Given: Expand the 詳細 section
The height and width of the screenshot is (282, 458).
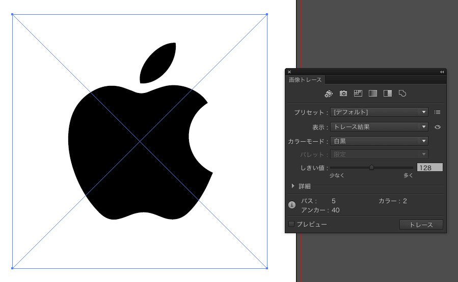Looking at the screenshot, I should pyautogui.click(x=293, y=186).
